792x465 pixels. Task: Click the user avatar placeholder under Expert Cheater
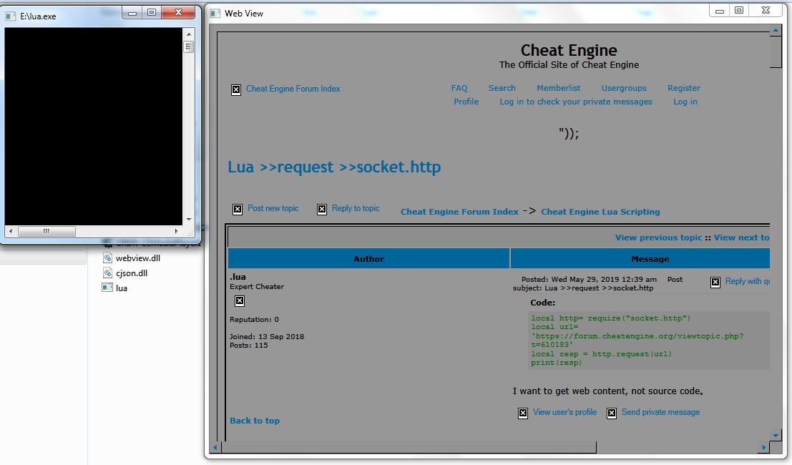[x=240, y=301]
